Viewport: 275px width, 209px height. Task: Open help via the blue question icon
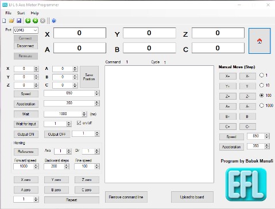[x=54, y=21]
